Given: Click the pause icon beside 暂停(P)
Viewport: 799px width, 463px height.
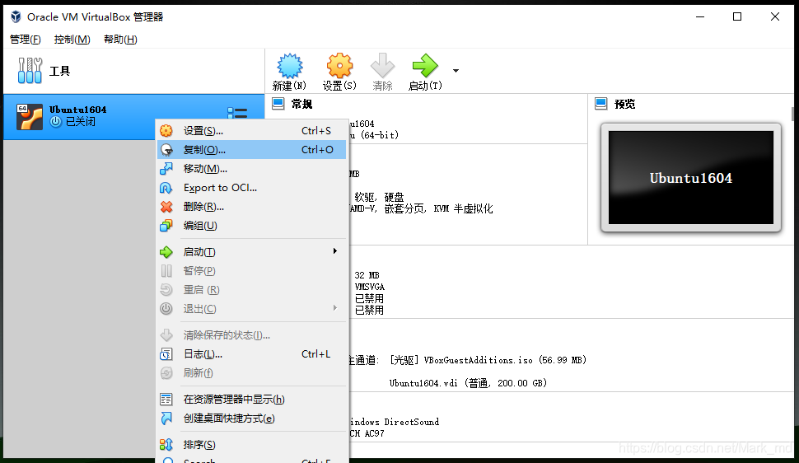Looking at the screenshot, I should [x=166, y=271].
